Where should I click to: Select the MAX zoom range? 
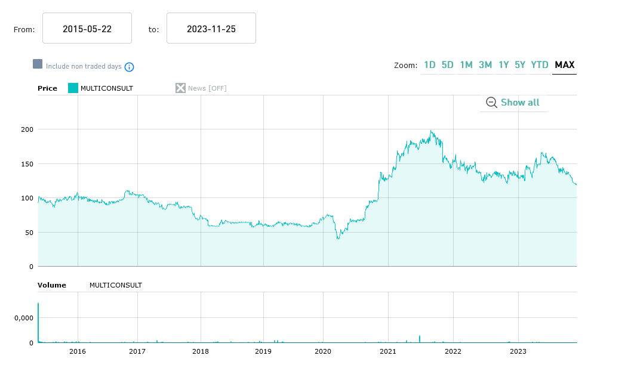564,65
